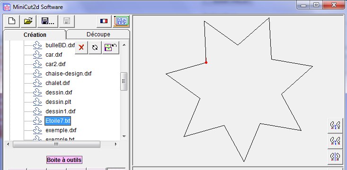Image resolution: width=347 pixels, height=170 pixels.
Task: Delete file with the red X icon
Action: click(81, 48)
